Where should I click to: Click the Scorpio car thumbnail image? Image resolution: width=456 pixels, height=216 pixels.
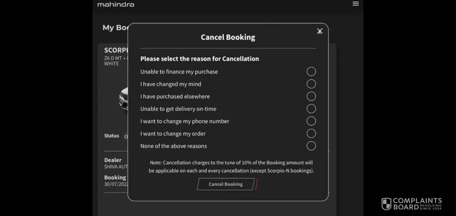(x=124, y=99)
